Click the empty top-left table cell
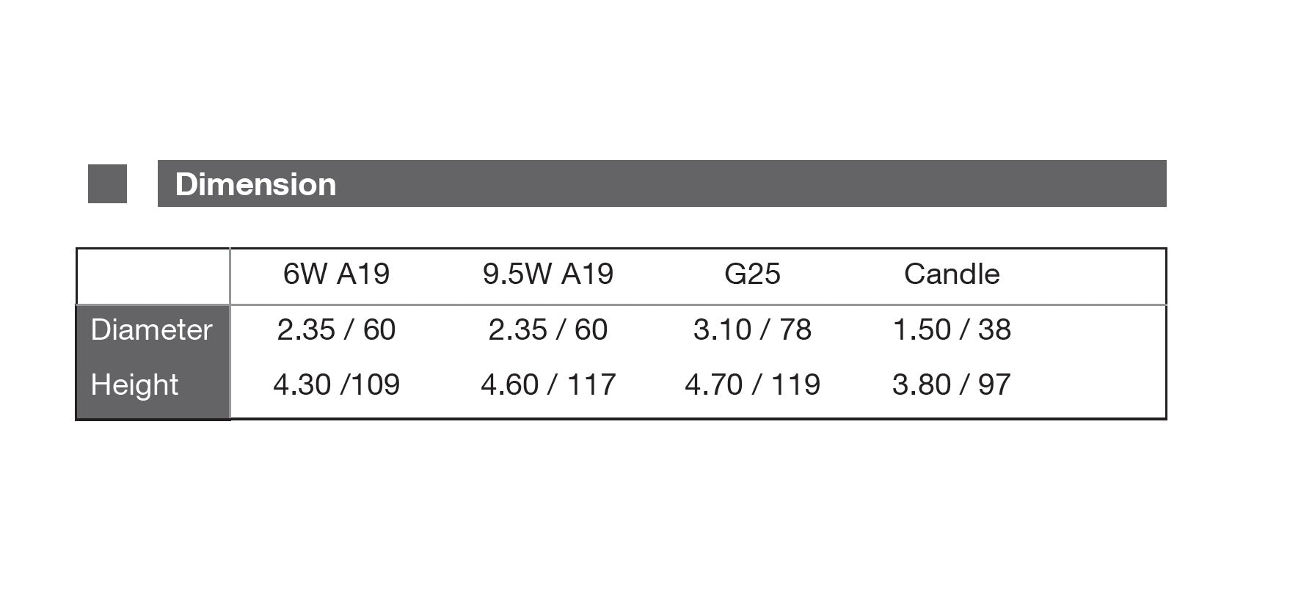This screenshot has width=1312, height=609. coord(153,277)
